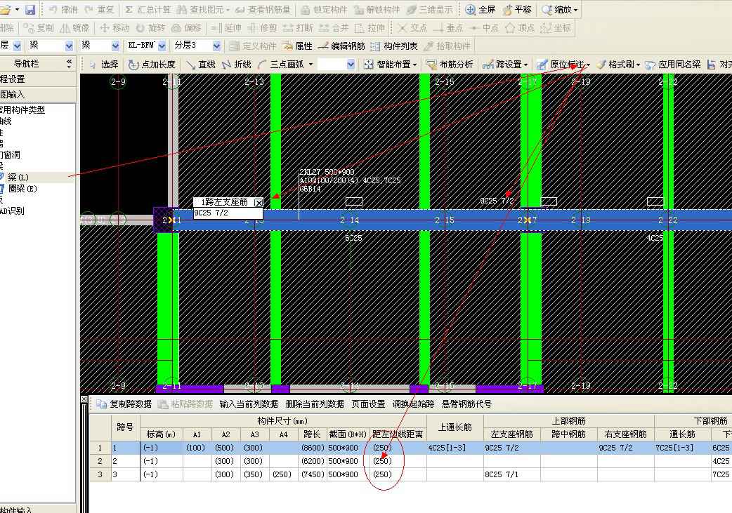Screen dimensions: 732x513
Task: Click the Save disk icon
Action: coord(30,9)
